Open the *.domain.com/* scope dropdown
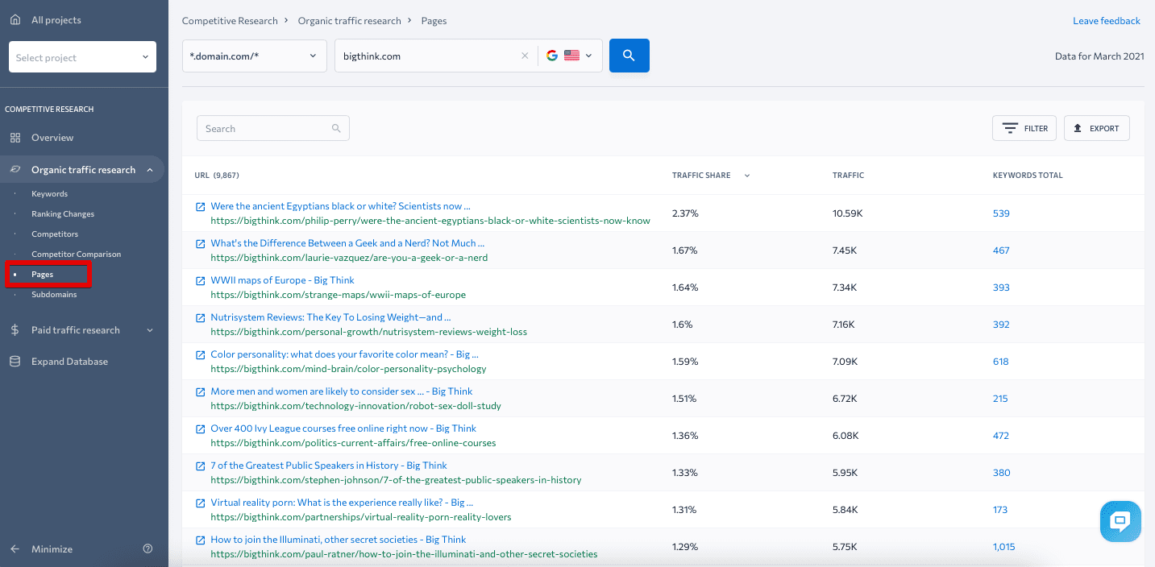Image resolution: width=1155 pixels, height=567 pixels. (x=255, y=56)
